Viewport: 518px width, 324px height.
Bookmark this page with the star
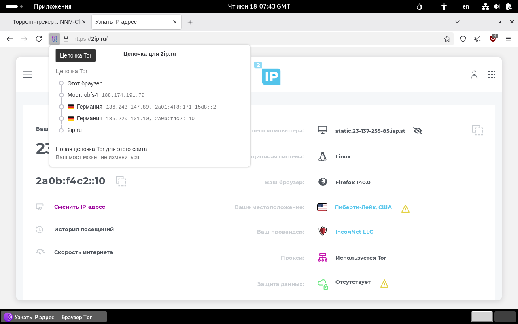447,39
